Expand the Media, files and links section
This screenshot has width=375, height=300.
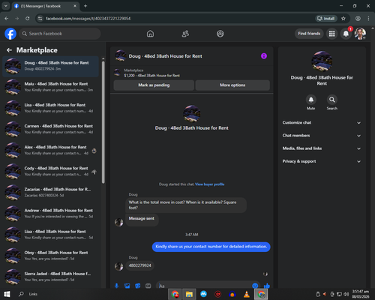(322, 148)
